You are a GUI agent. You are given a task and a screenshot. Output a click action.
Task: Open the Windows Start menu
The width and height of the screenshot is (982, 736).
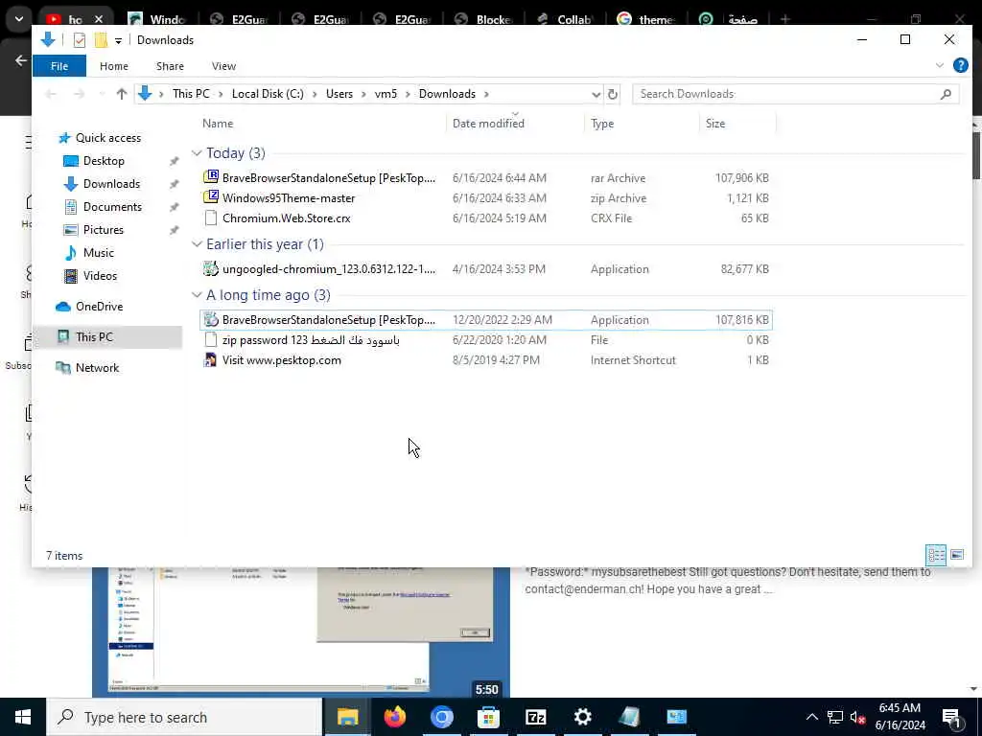[x=23, y=717]
